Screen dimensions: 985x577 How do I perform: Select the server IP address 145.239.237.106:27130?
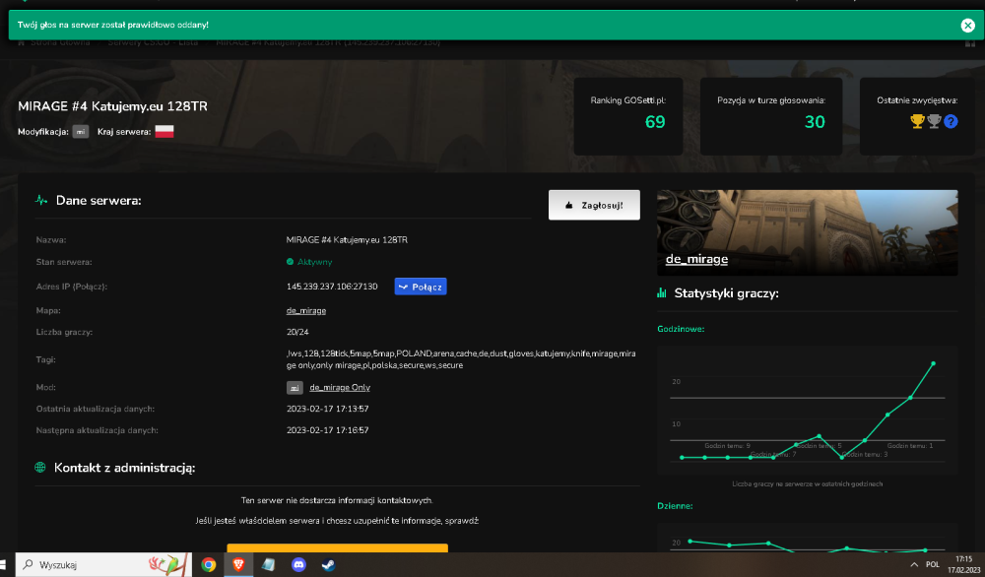click(x=332, y=287)
